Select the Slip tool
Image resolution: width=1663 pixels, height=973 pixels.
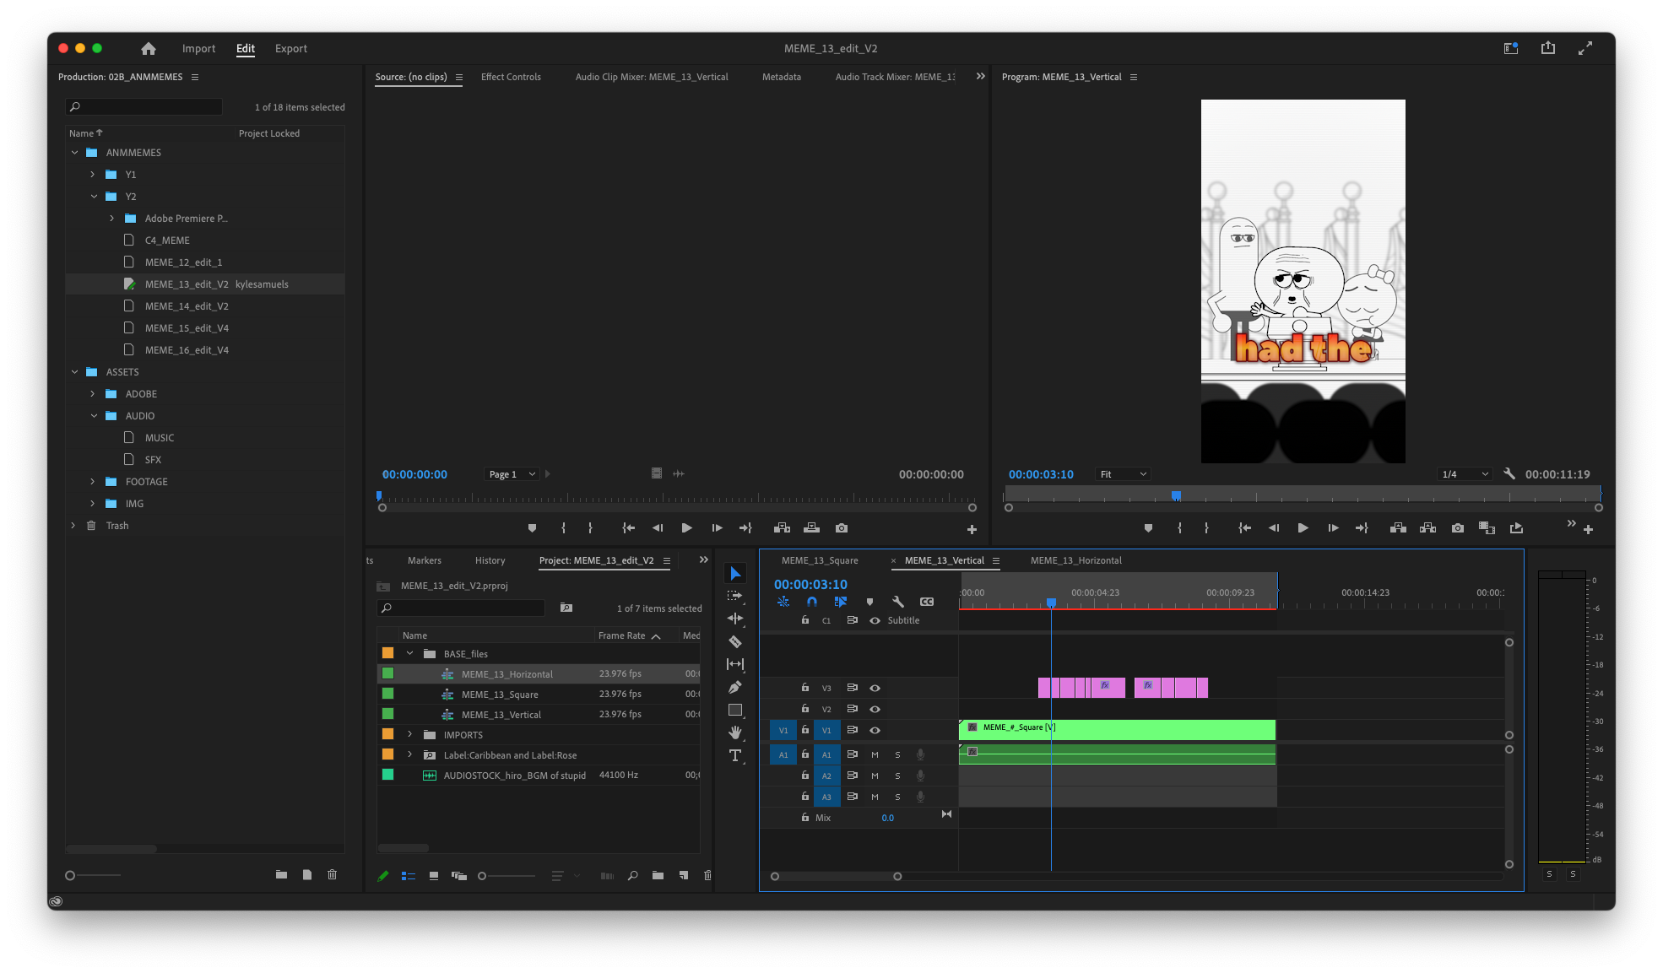tap(735, 664)
